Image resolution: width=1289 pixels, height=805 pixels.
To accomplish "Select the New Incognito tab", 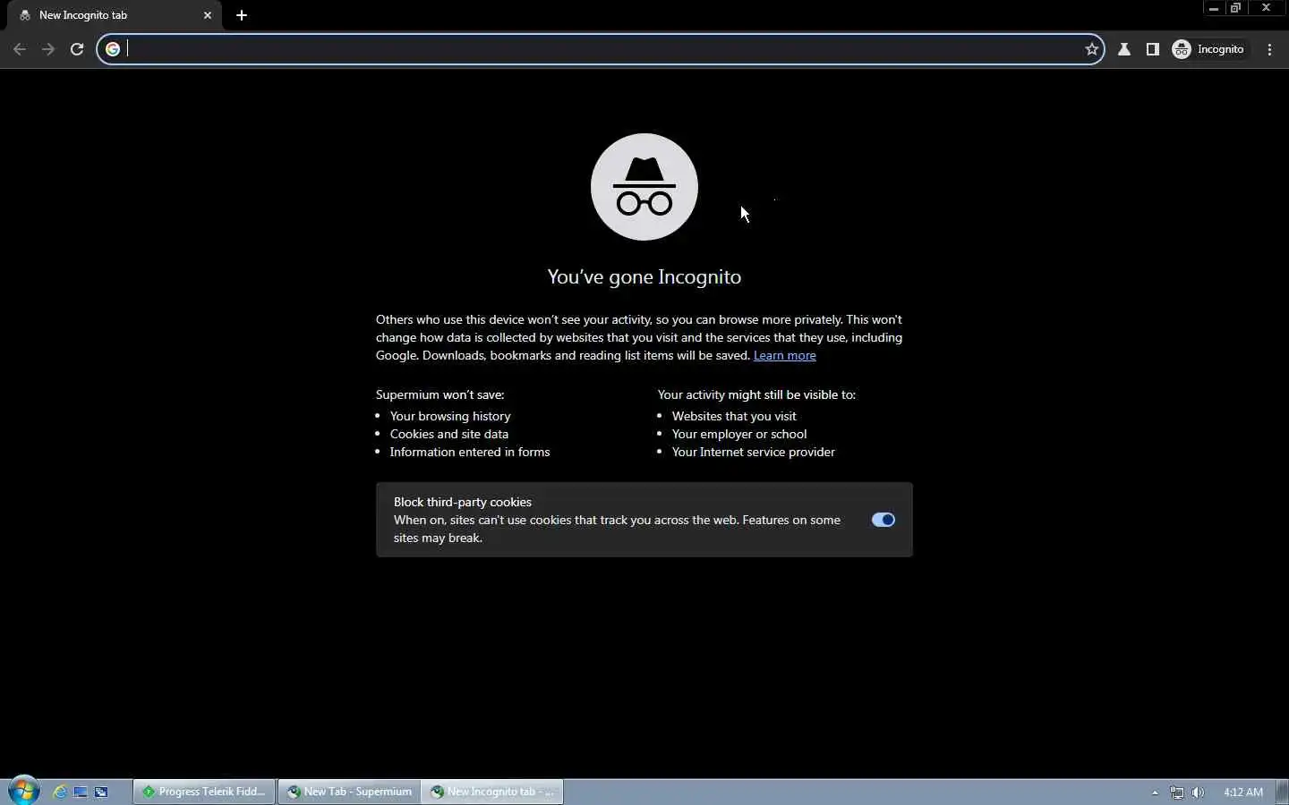I will coord(115,15).
